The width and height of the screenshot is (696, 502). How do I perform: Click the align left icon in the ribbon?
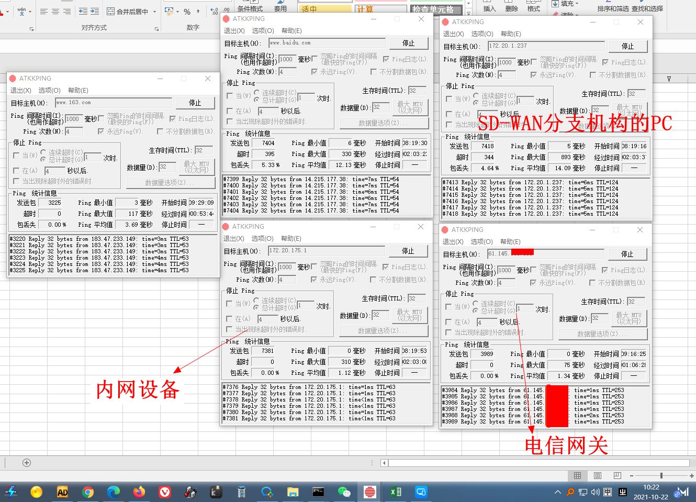[43, 12]
